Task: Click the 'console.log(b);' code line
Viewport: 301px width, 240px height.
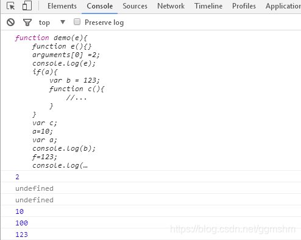Action: click(64, 148)
